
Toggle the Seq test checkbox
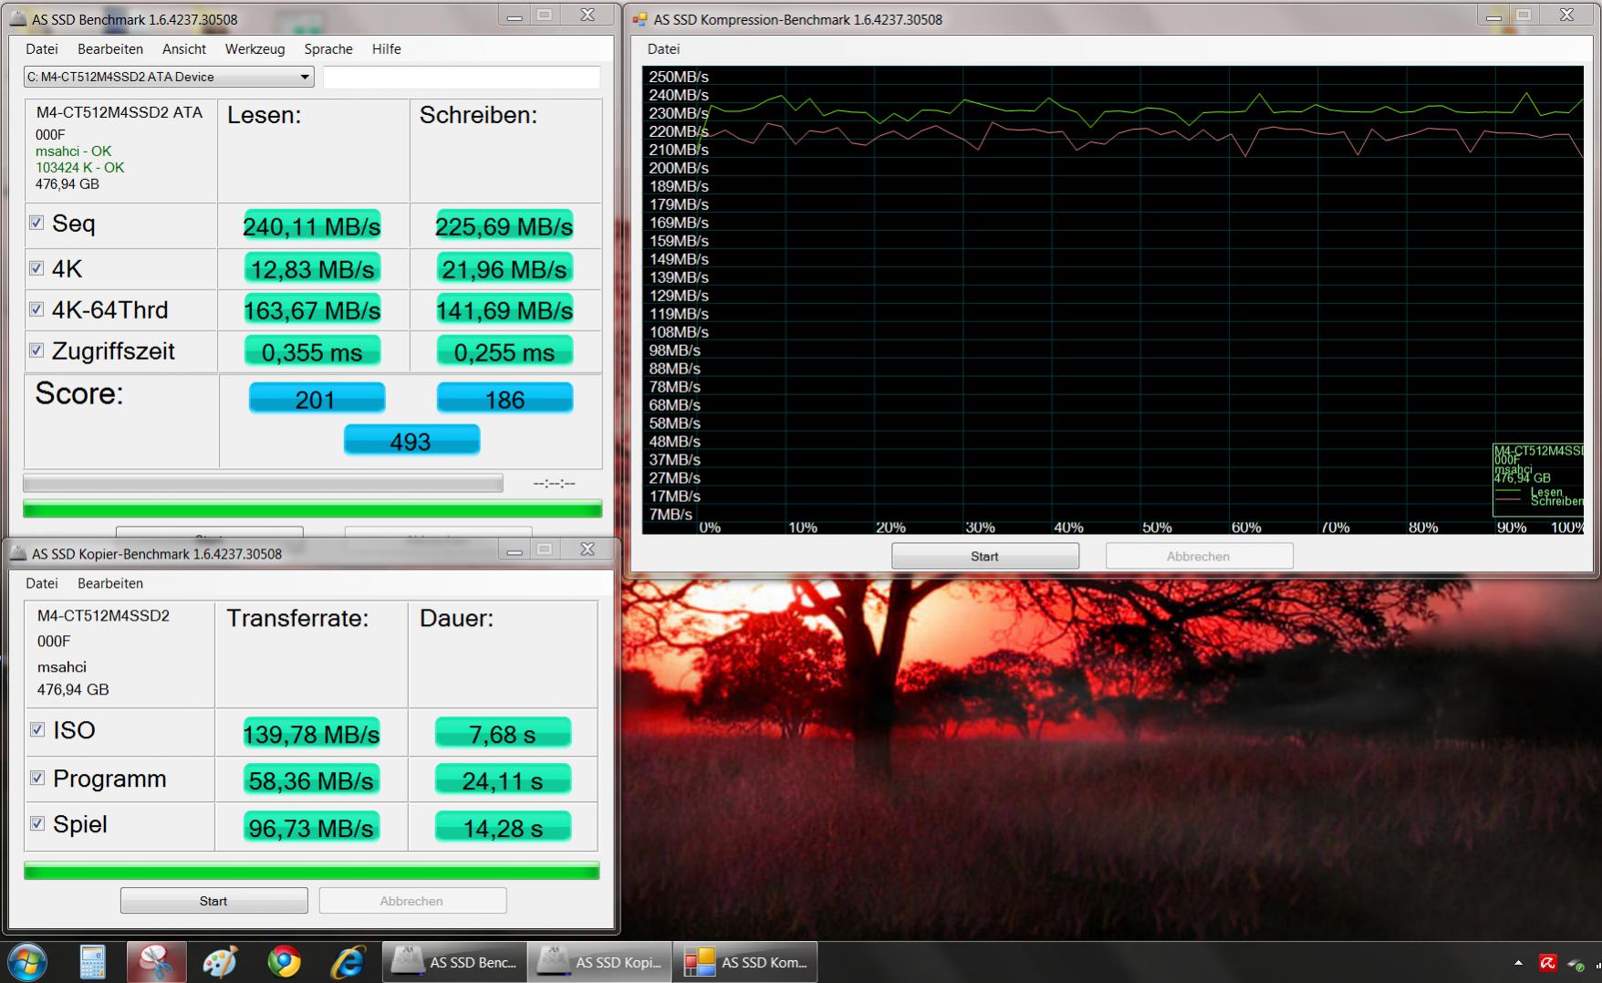click(36, 223)
